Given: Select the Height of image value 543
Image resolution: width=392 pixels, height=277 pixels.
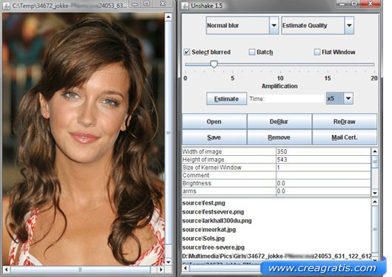Looking at the screenshot, I should [x=323, y=160].
